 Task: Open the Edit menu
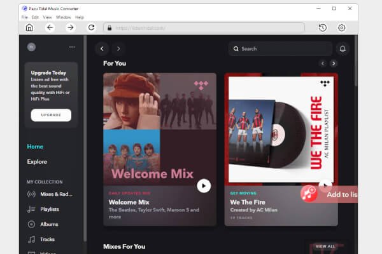click(x=35, y=17)
